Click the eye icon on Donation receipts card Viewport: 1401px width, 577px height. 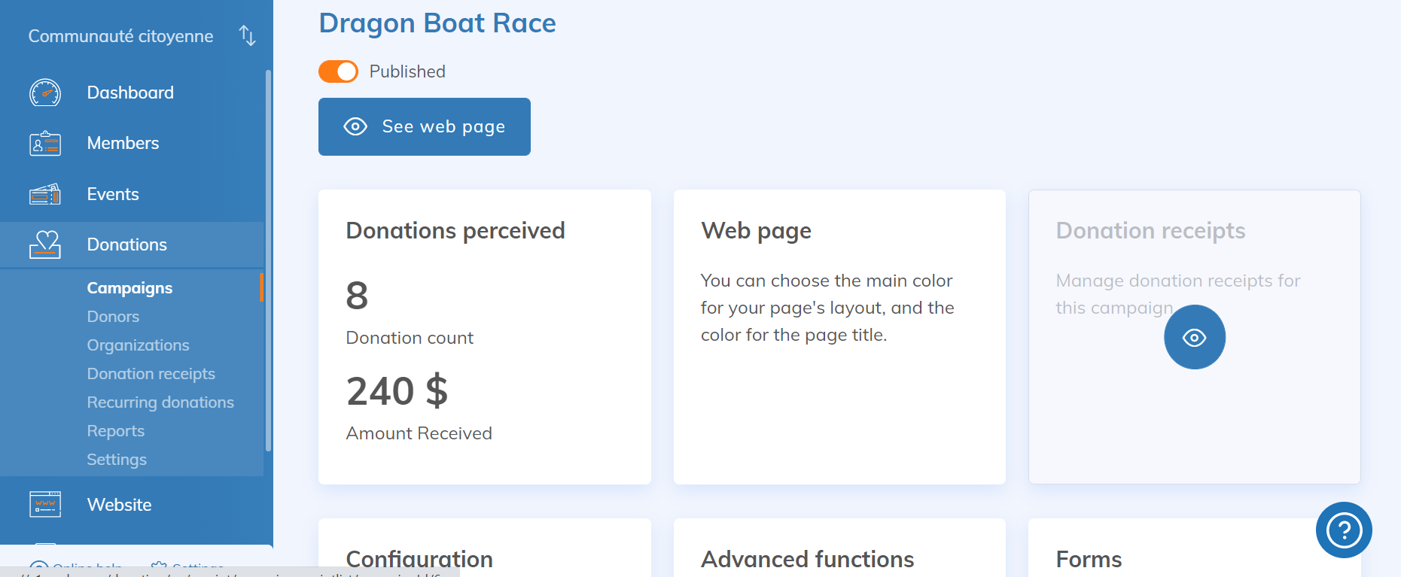1194,337
